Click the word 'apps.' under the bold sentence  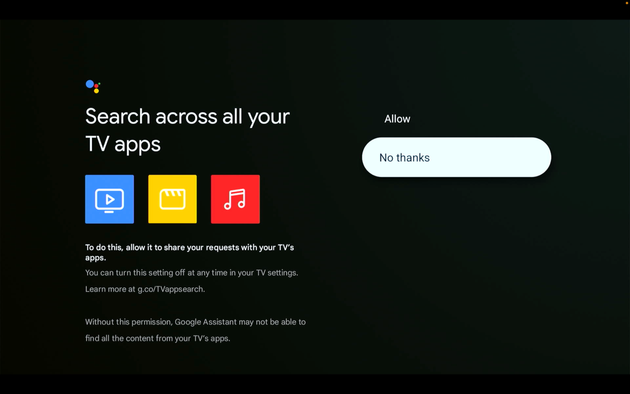96,258
